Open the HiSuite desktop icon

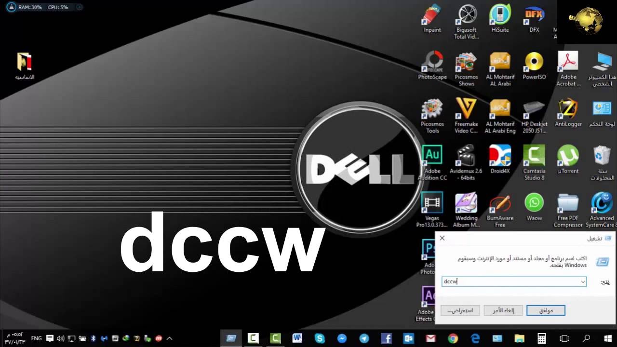click(x=500, y=19)
